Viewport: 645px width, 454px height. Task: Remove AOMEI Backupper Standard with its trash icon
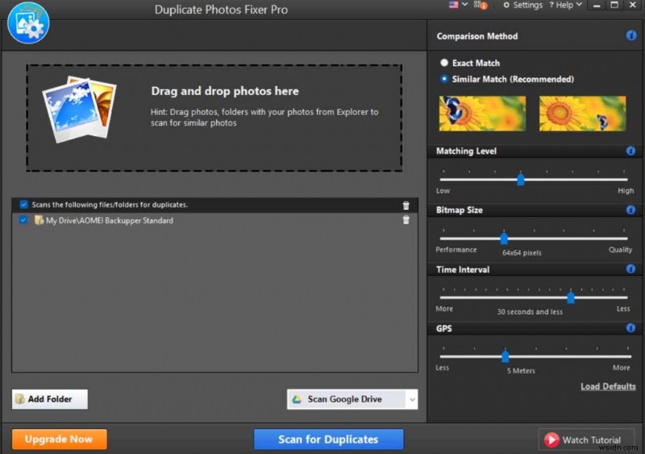click(x=406, y=221)
